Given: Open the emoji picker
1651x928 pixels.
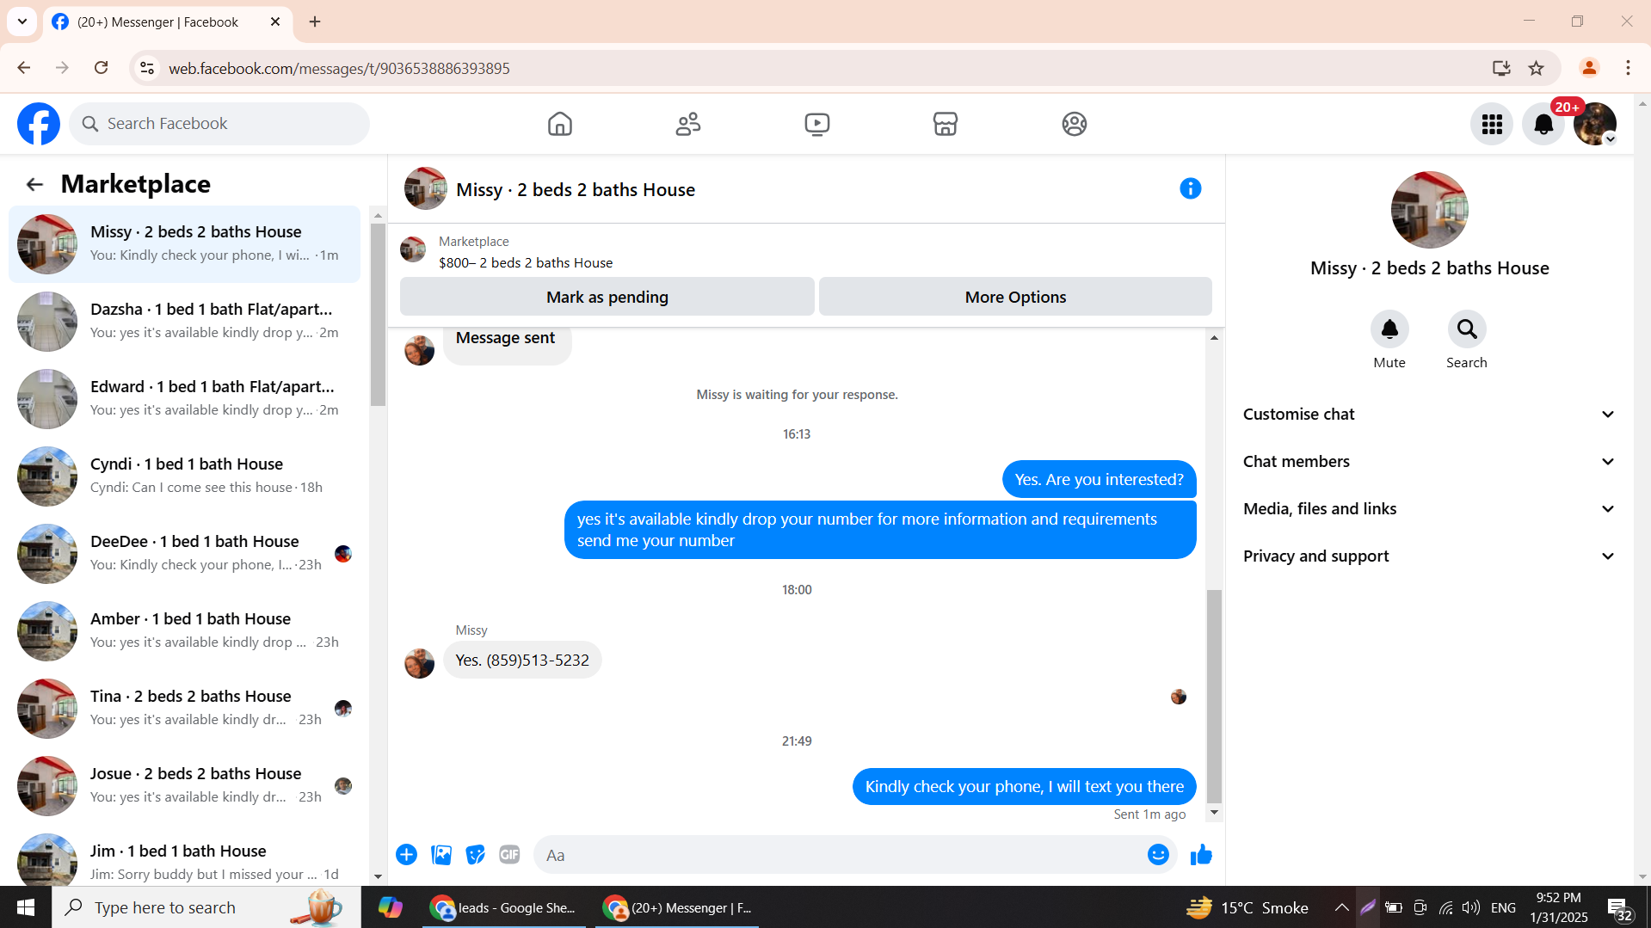Looking at the screenshot, I should coord(1157,854).
